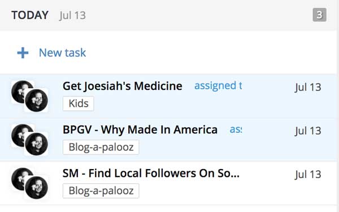Click Blog-a-palooz tag under SM task
This screenshot has height=212, width=339.
(101, 191)
